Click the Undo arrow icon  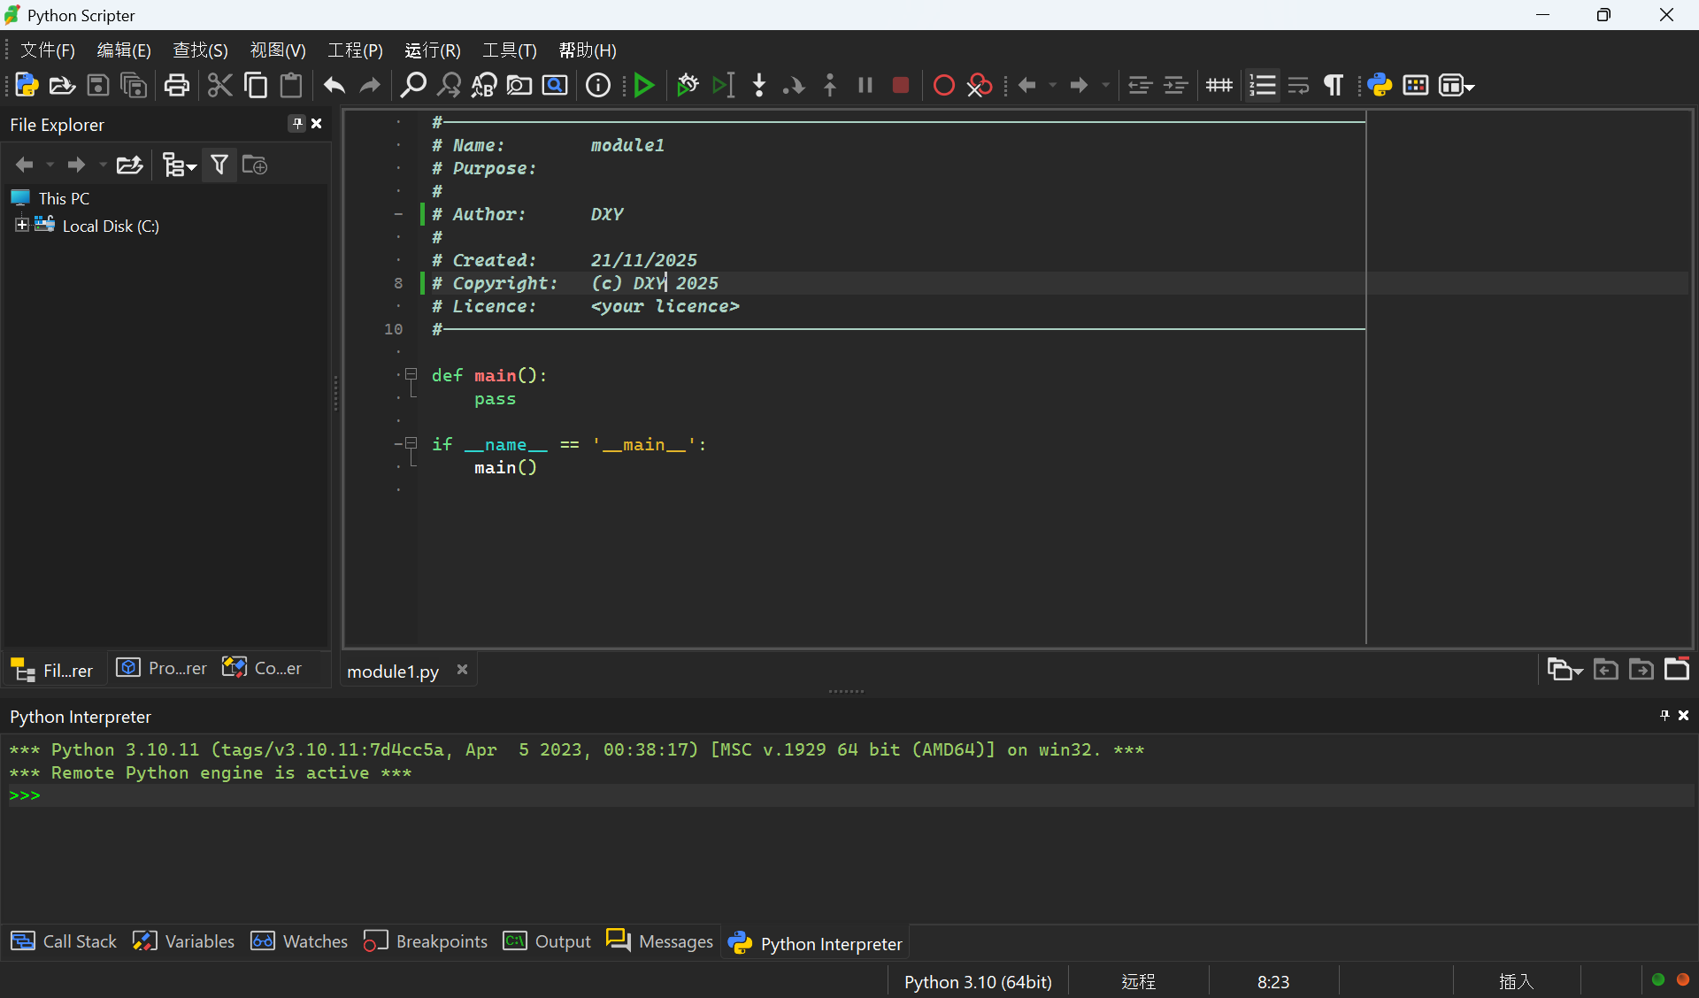(x=334, y=86)
